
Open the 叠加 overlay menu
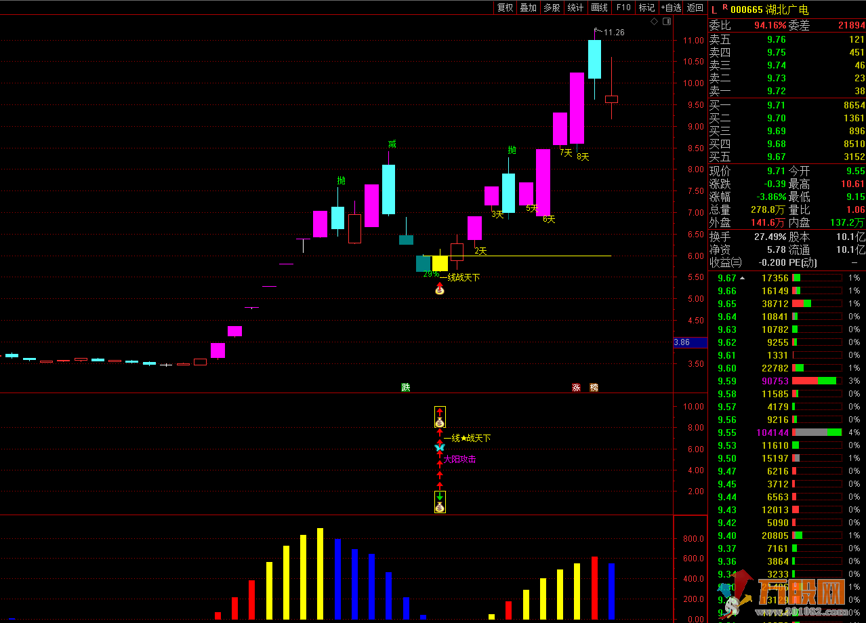click(529, 7)
